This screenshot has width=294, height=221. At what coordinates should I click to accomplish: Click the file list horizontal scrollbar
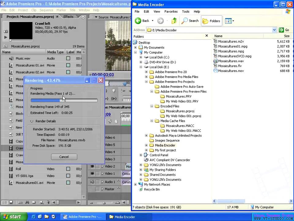click(231, 201)
